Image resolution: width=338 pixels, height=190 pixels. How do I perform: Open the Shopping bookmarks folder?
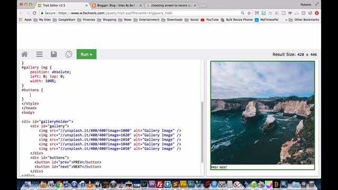point(107,20)
